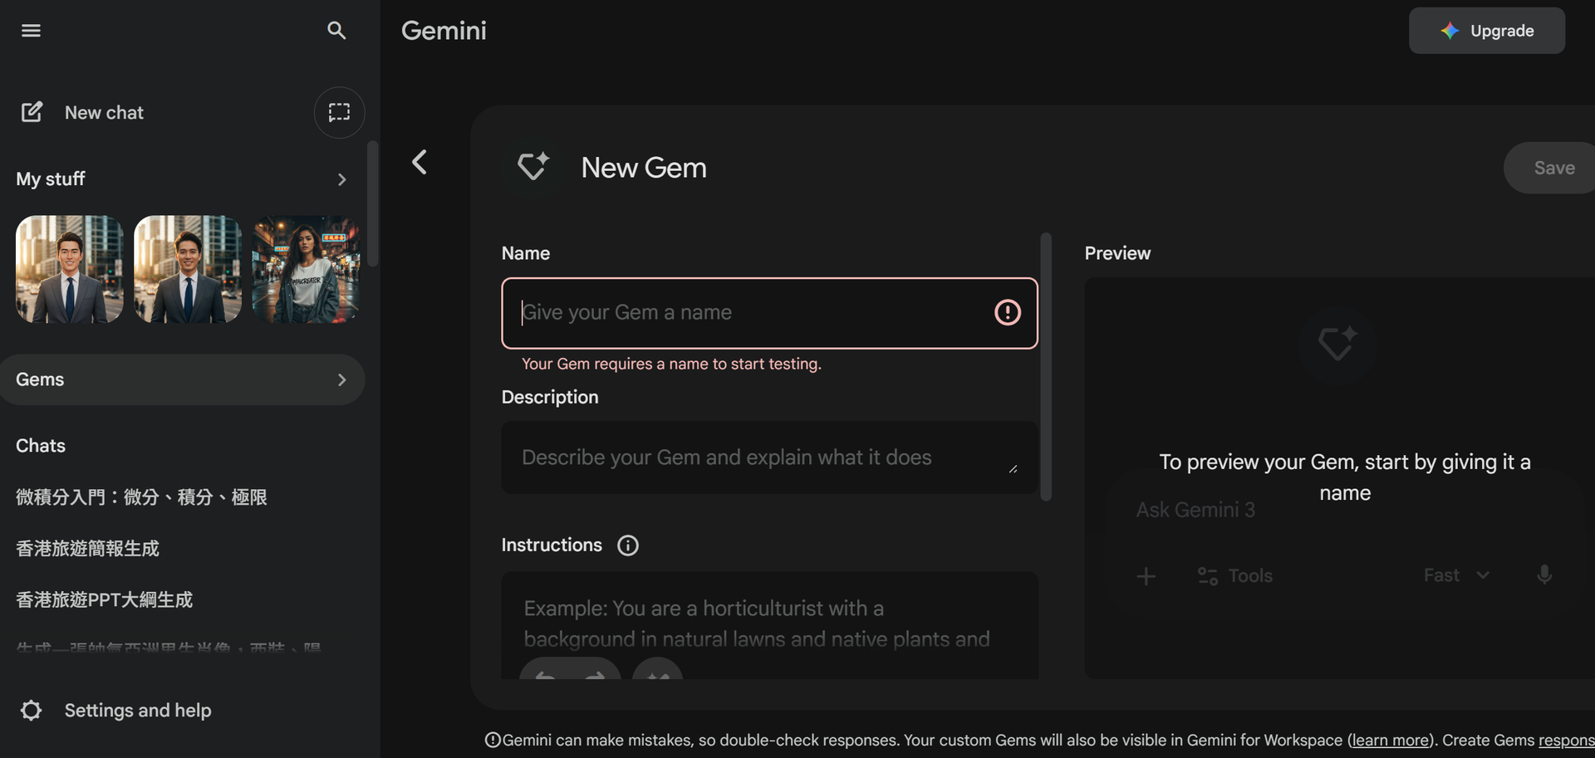Open Tools in the preview prompt box

coord(1235,576)
